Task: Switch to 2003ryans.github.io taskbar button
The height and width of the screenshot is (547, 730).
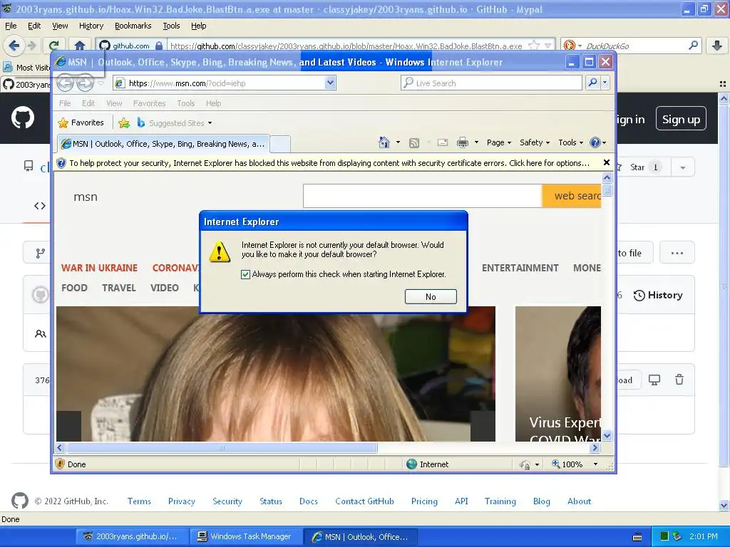Action: [x=132, y=536]
